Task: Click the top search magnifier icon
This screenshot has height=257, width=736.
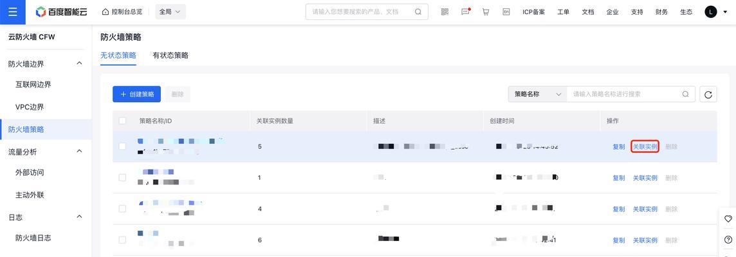Action: pyautogui.click(x=418, y=12)
